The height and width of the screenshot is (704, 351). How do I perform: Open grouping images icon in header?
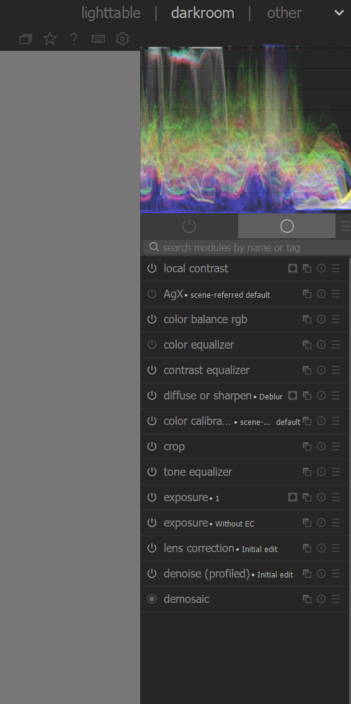tap(25, 39)
